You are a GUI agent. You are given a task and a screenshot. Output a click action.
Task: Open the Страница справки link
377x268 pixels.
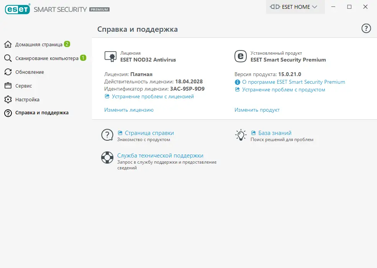pyautogui.click(x=149, y=133)
